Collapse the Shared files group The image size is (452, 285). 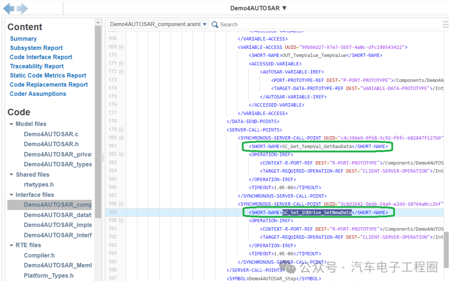11,175
